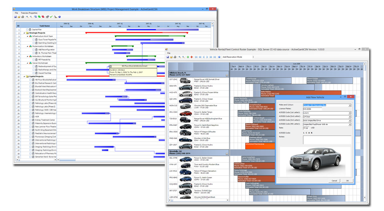Click orange Scheduled Maintenance bar
Image resolution: width=384 pixels, height=211 pixels.
(x=260, y=146)
